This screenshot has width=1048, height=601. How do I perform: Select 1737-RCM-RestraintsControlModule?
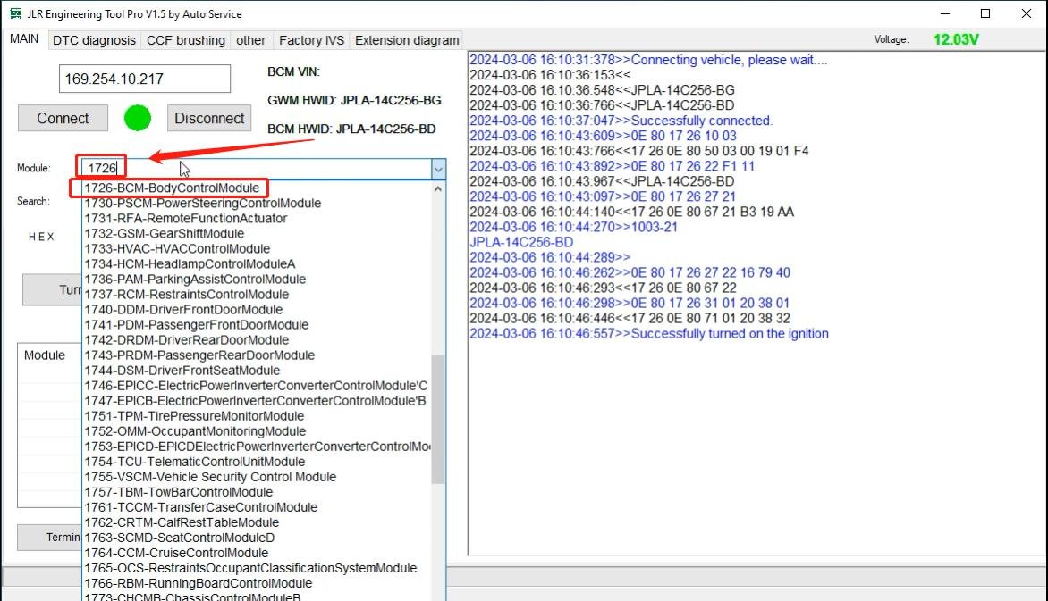coord(257,295)
